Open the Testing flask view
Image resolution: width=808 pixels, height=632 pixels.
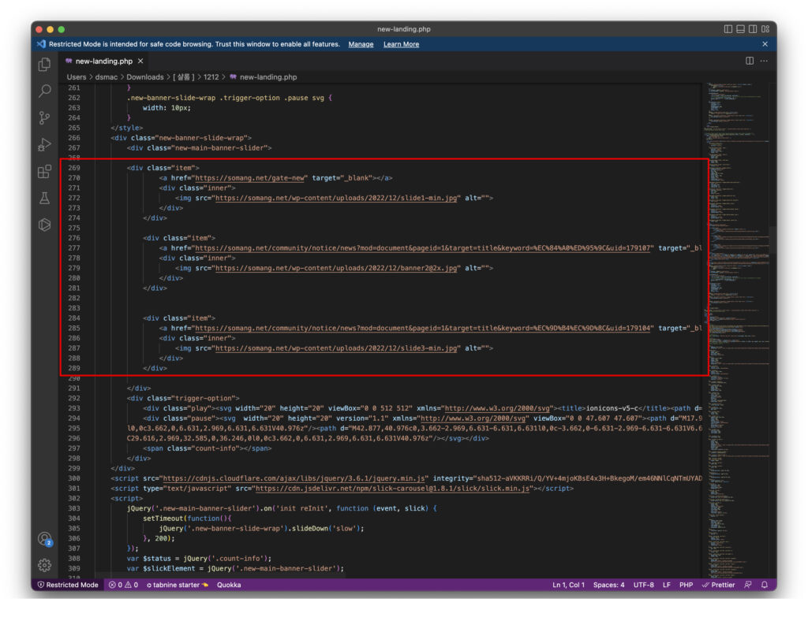tap(45, 198)
